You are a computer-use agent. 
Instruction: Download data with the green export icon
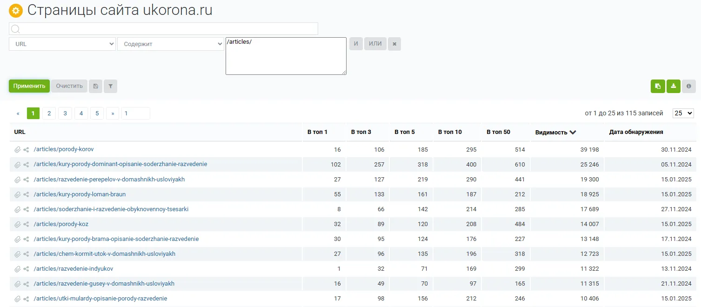[x=673, y=86]
